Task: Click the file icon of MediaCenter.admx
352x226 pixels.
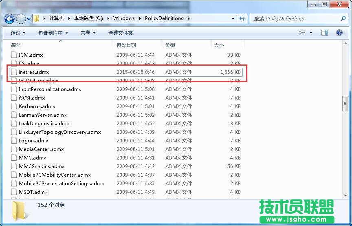Action: pos(14,149)
